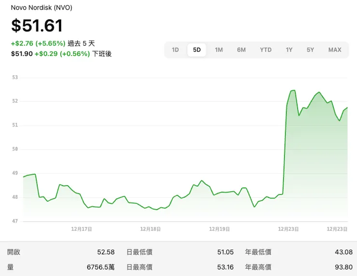Click the 下班後 label

102,54
